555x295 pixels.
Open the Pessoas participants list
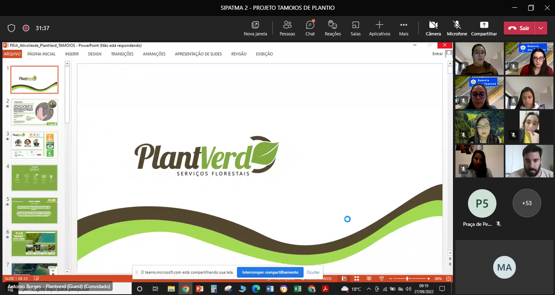coord(287,28)
